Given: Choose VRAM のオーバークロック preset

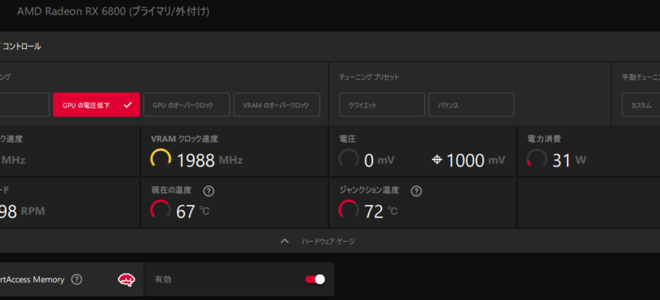Looking at the screenshot, I should click(x=277, y=105).
